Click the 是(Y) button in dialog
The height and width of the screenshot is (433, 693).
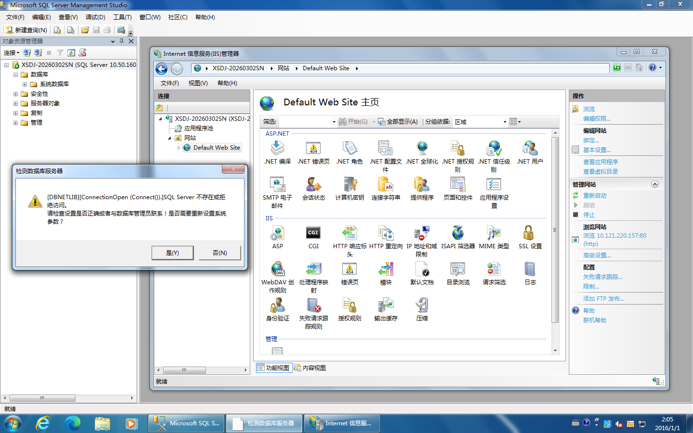172,253
